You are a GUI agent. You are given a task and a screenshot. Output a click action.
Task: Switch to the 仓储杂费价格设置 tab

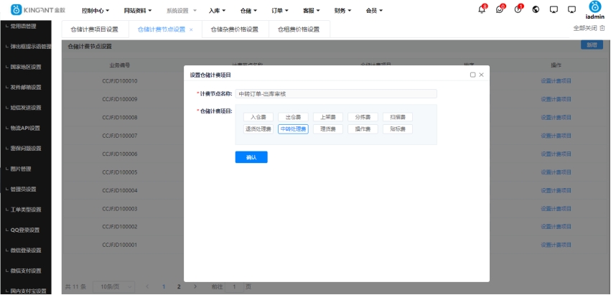click(234, 29)
